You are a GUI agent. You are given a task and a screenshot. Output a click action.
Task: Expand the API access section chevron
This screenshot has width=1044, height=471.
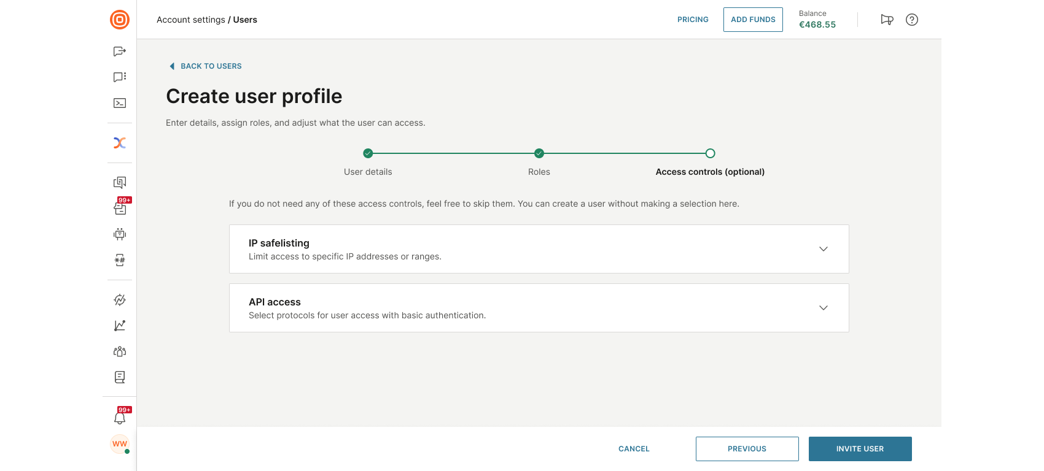824,308
